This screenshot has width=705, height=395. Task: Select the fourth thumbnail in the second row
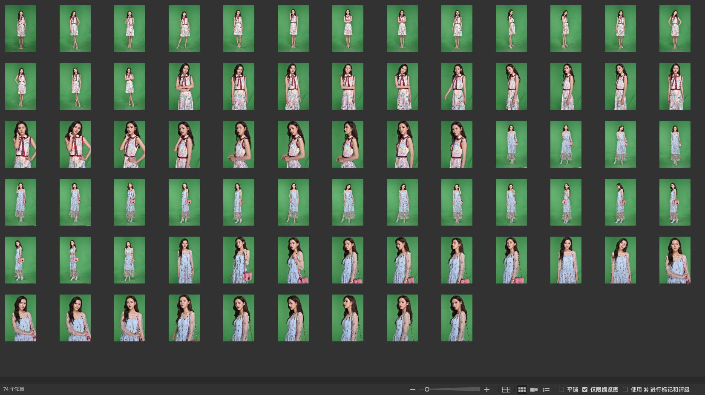click(x=184, y=86)
